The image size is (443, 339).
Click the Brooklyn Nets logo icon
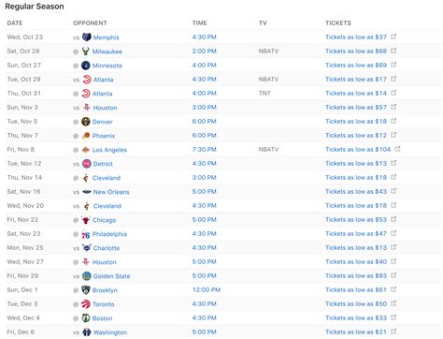[86, 290]
